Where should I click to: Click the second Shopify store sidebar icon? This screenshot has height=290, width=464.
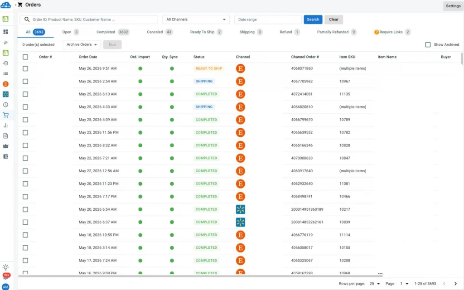5,53
